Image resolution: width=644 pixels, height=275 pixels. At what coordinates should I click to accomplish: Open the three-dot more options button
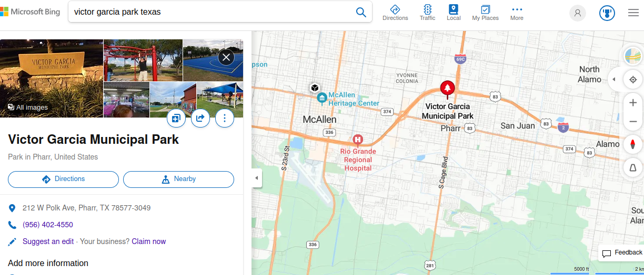click(225, 118)
